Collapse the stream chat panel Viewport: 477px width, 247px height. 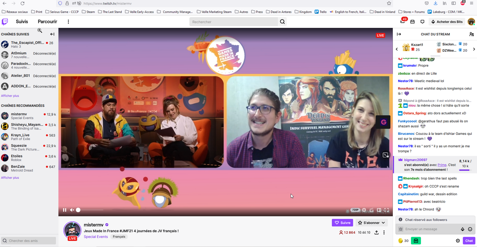399,34
